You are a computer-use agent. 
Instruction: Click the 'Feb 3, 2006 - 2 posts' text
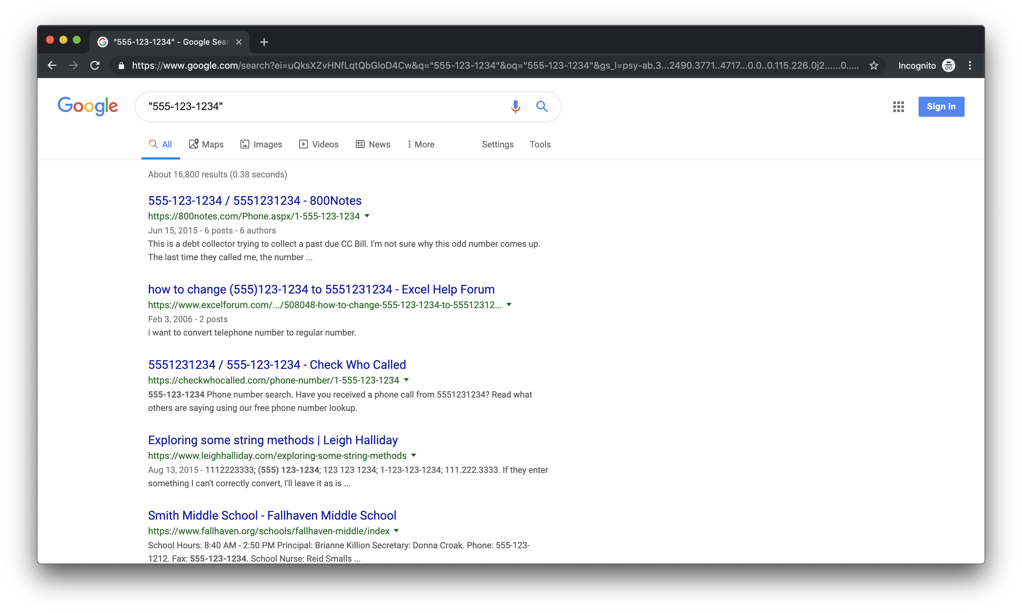tap(187, 319)
